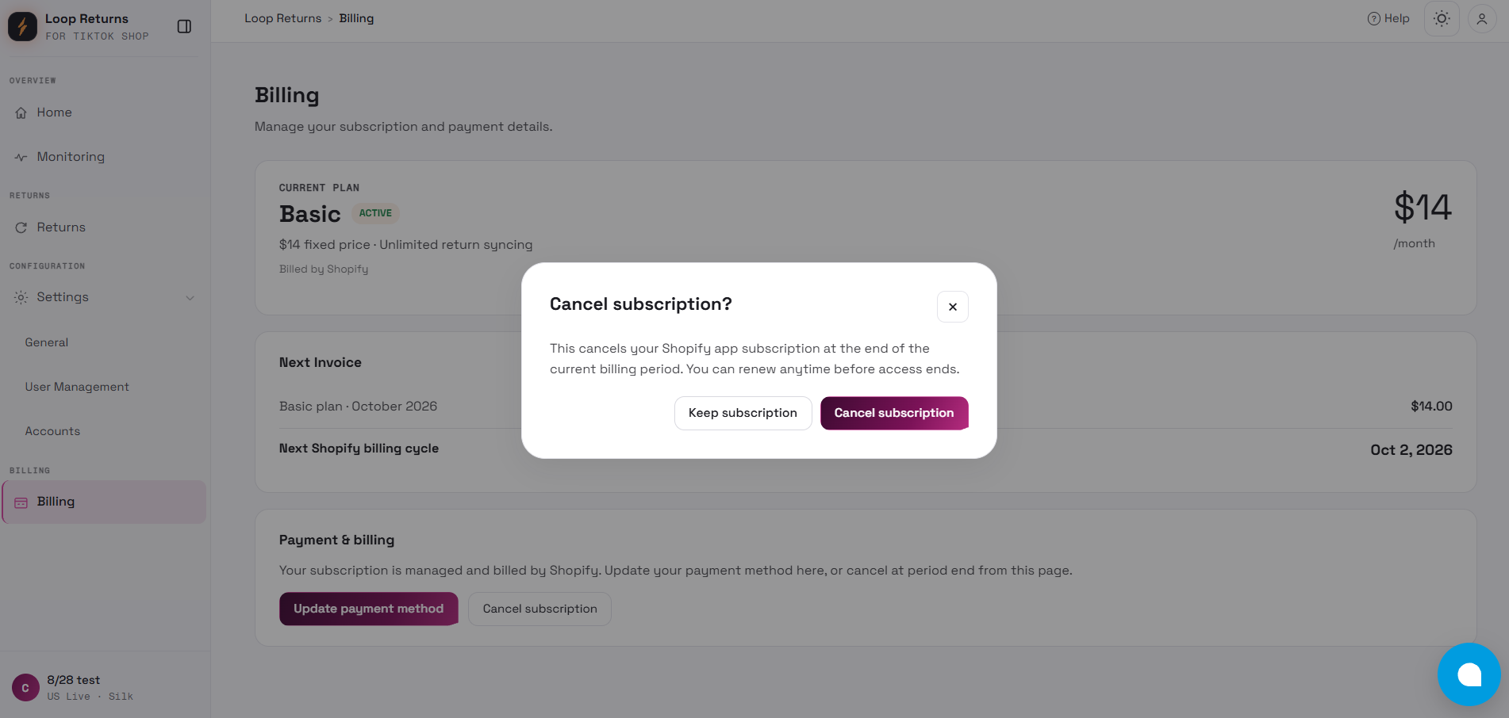Click the Loop Returns lightning bolt logo
Image resolution: width=1509 pixels, height=718 pixels.
[22, 26]
